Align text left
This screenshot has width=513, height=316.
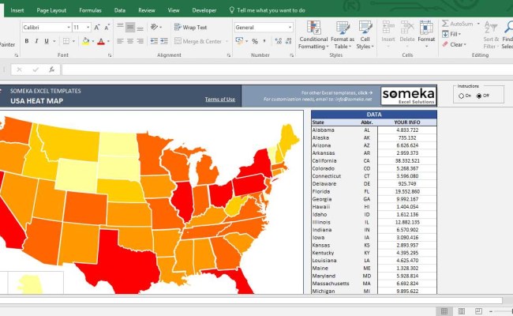point(120,41)
